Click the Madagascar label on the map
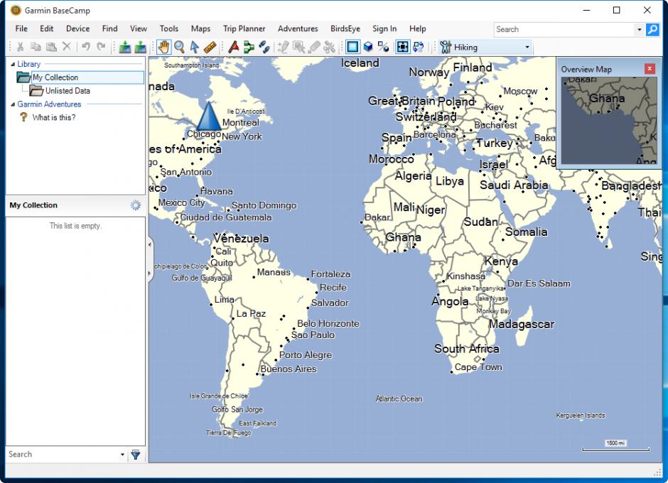The width and height of the screenshot is (668, 483). [522, 324]
